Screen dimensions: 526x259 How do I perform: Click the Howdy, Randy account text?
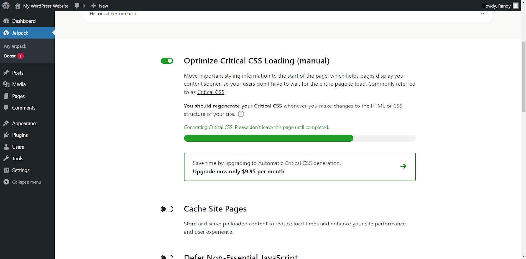[496, 6]
